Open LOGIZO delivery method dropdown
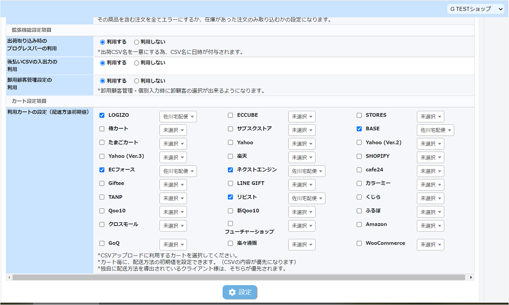The width and height of the screenshot is (509, 305). [x=178, y=117]
